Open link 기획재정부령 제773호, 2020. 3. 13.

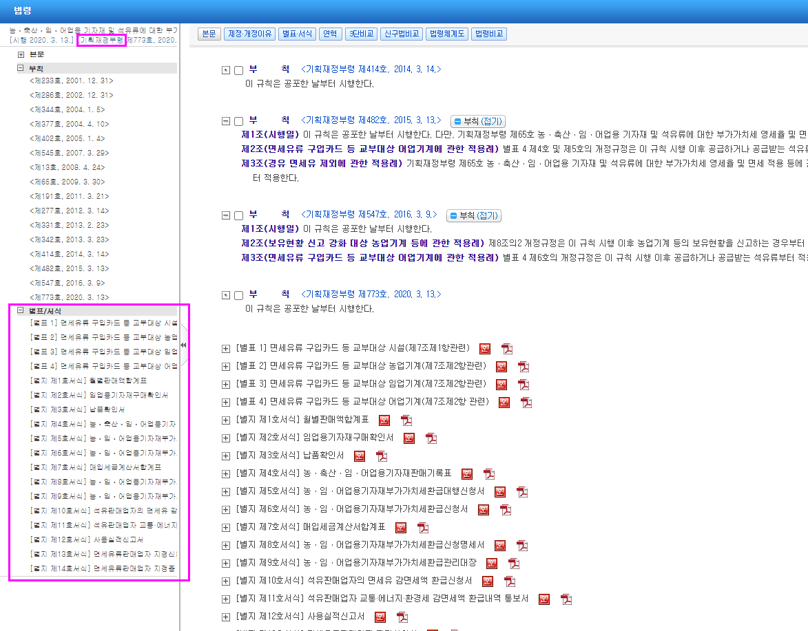pos(371,295)
